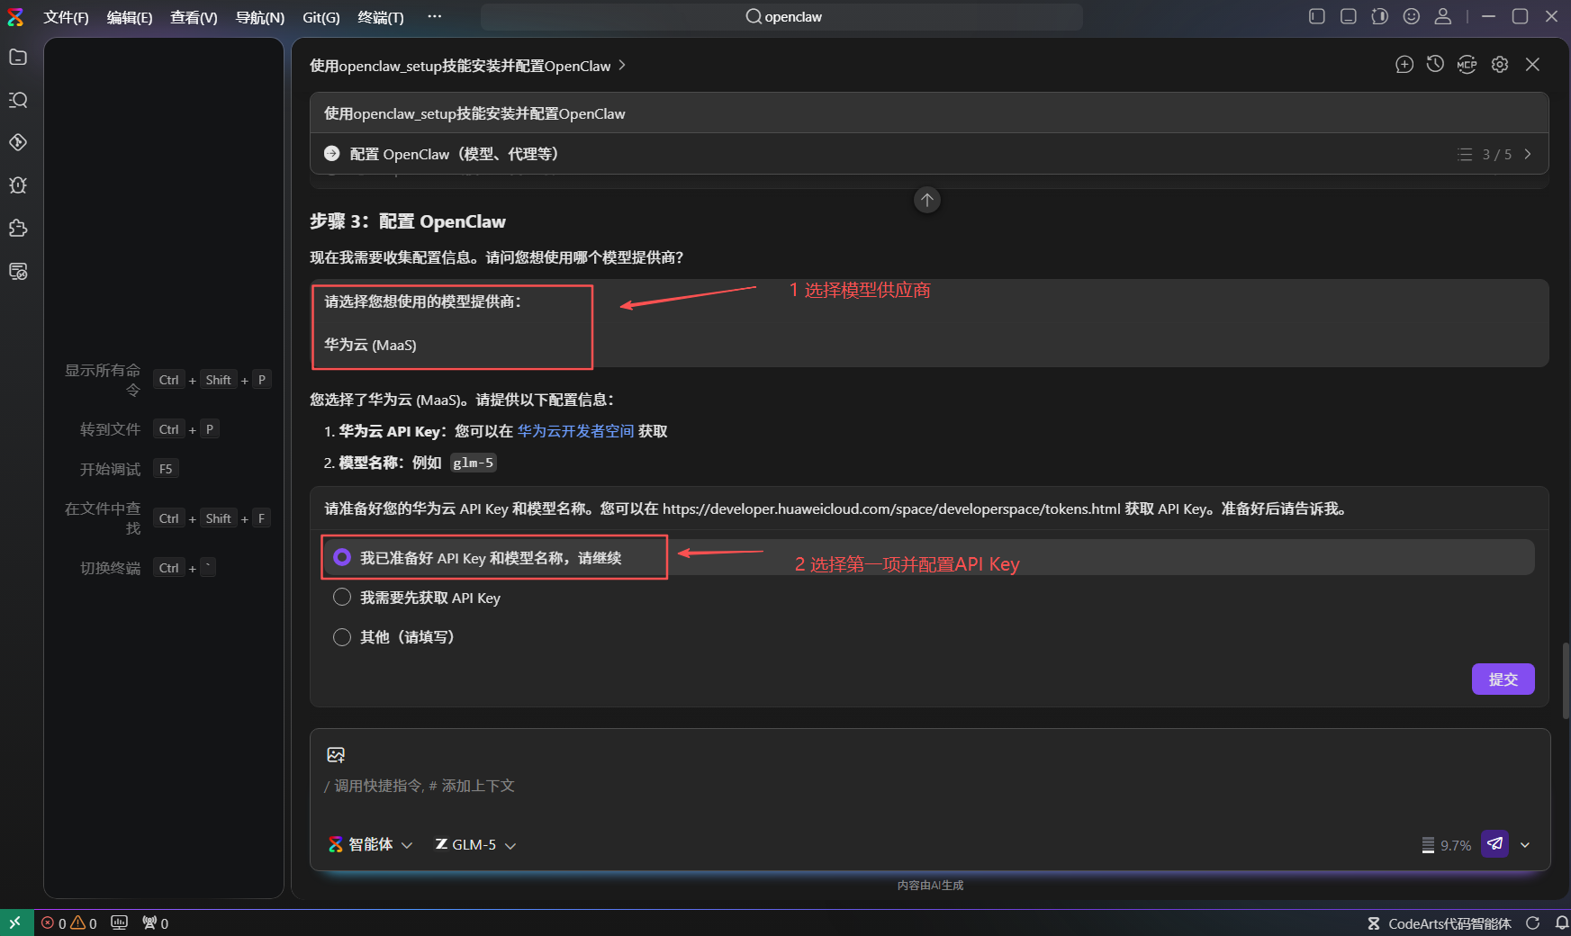The width and height of the screenshot is (1571, 936).
Task: Toggle the AI assistant panel icon
Action: coord(1380,16)
